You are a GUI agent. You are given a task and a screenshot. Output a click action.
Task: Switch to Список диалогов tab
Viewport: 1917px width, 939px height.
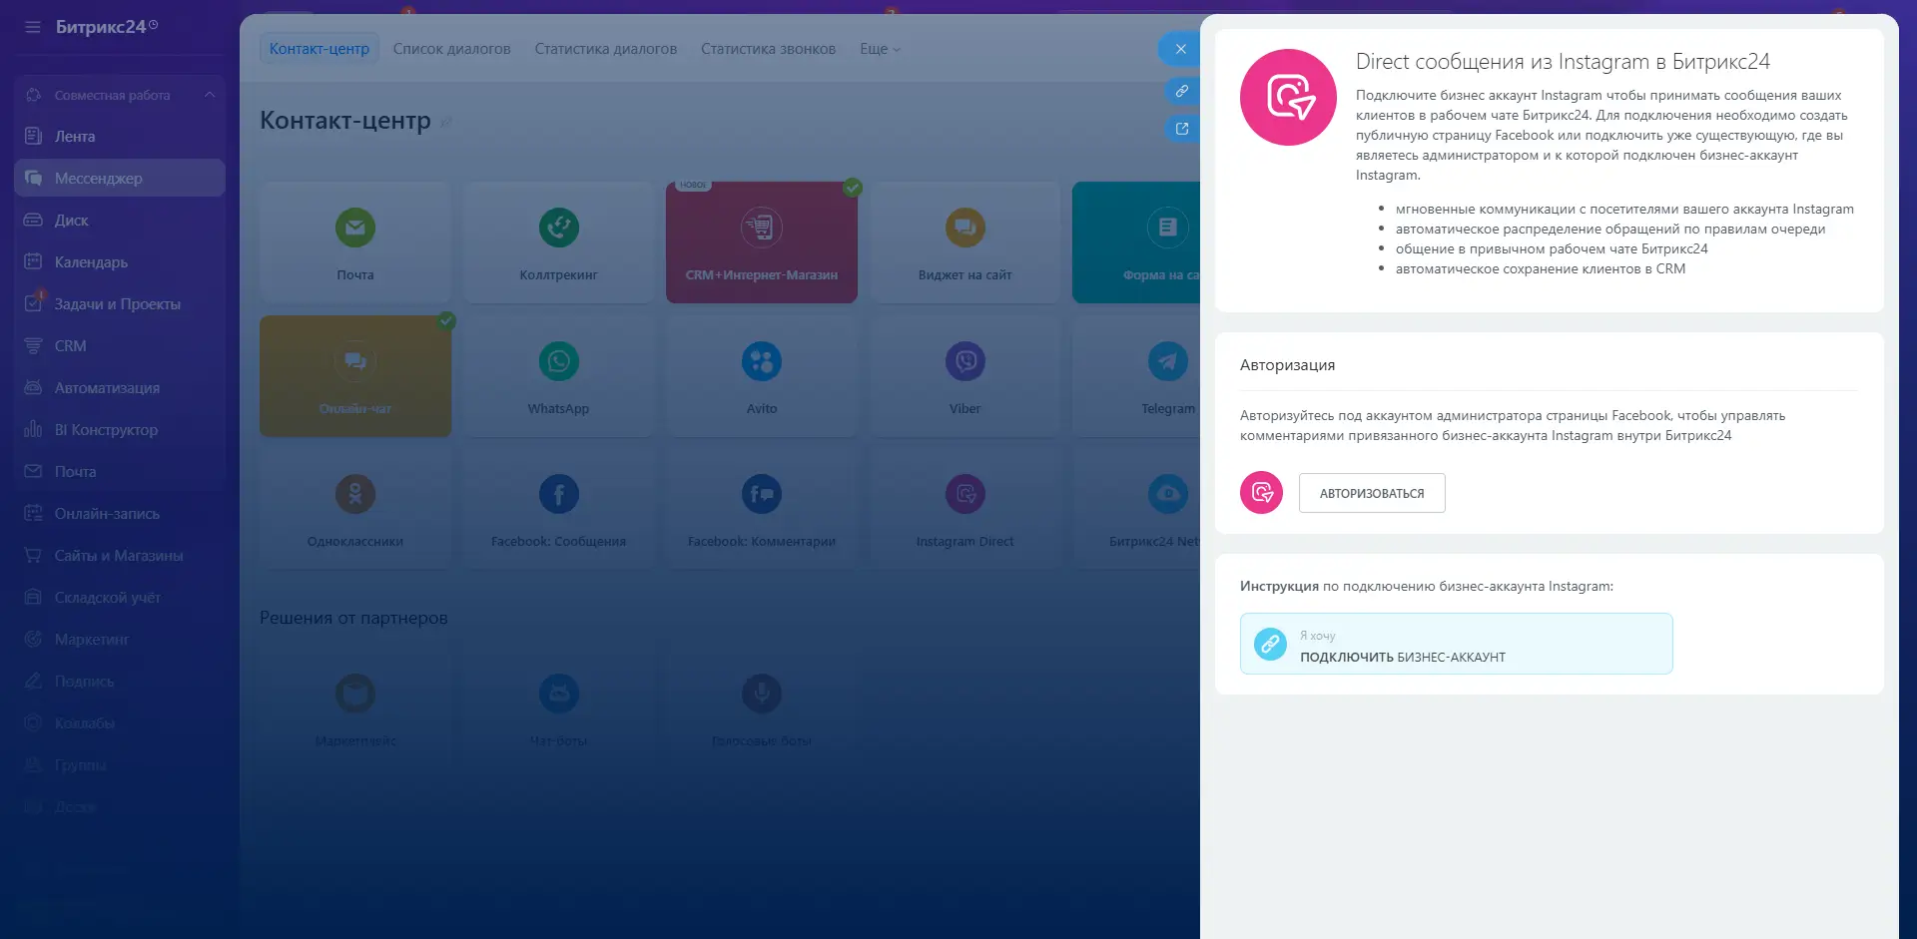451,49
